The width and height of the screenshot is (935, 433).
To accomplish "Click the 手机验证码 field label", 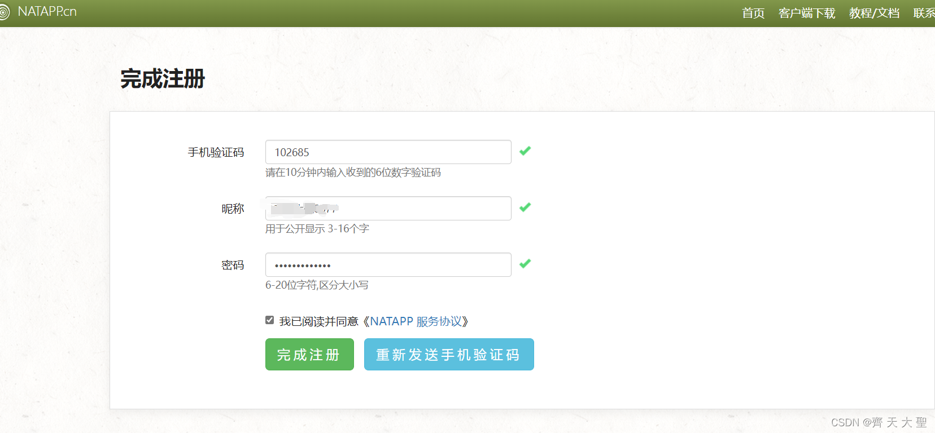I will [216, 152].
